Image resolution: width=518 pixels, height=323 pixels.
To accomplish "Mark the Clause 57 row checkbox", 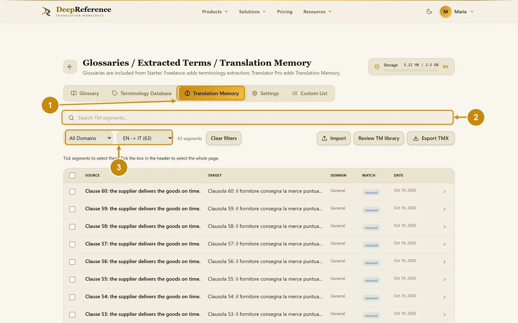I will click(72, 244).
